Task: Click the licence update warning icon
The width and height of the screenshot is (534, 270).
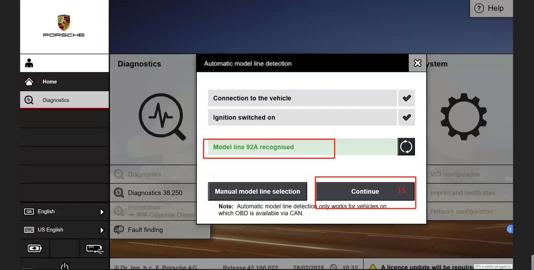Action: [x=373, y=267]
